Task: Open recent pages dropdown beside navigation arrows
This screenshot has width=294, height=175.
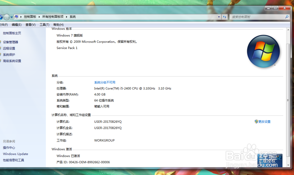Action: pyautogui.click(x=12, y=17)
